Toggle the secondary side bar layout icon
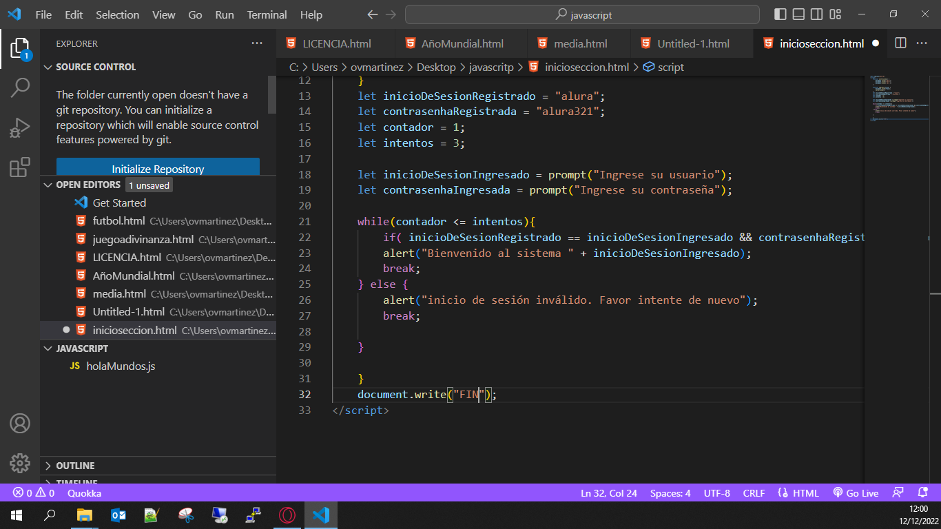 816,14
